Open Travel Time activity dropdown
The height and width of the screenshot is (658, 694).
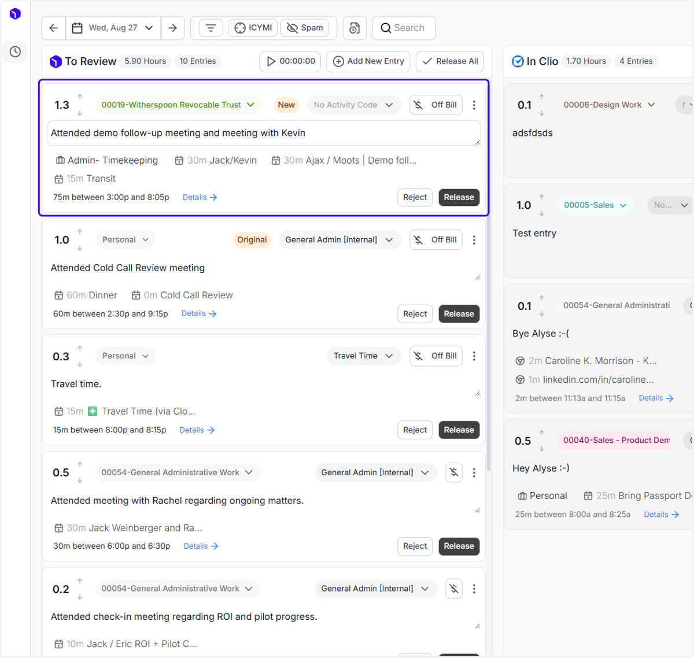pyautogui.click(x=363, y=356)
